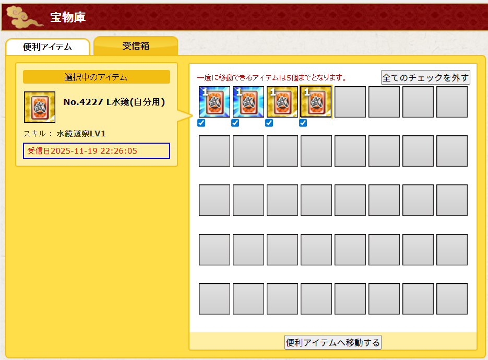488x360 pixels.
Task: Click the 宝物庫 page title
Action: [68, 18]
